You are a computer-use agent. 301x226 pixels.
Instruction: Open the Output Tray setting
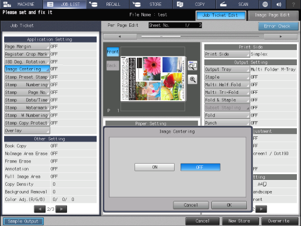[x=227, y=69]
